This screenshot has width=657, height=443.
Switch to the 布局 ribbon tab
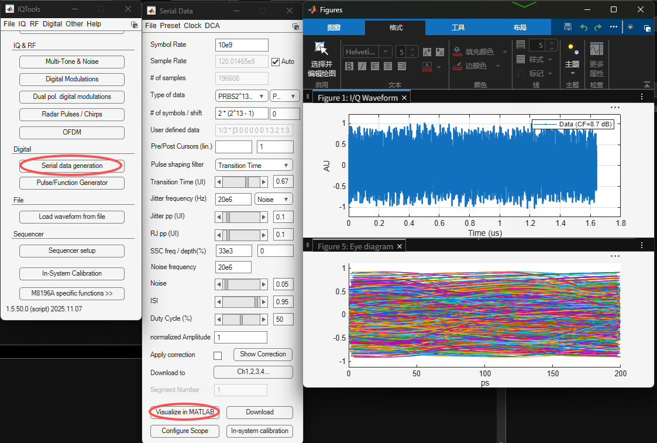coord(520,28)
